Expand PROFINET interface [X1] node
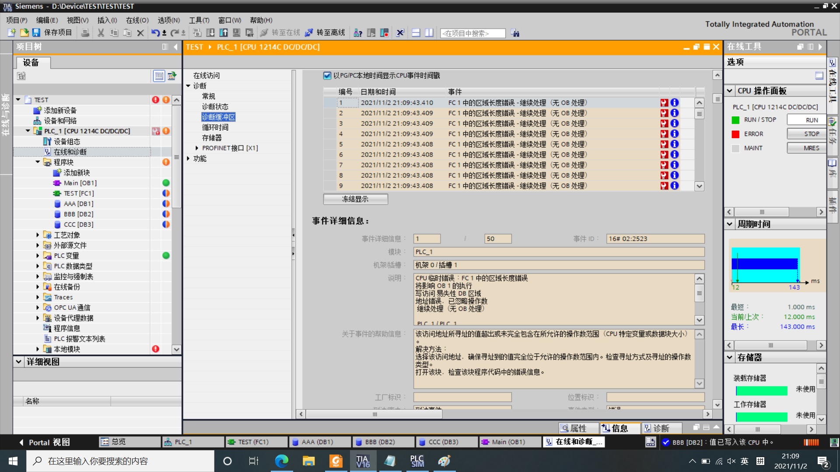 click(197, 148)
